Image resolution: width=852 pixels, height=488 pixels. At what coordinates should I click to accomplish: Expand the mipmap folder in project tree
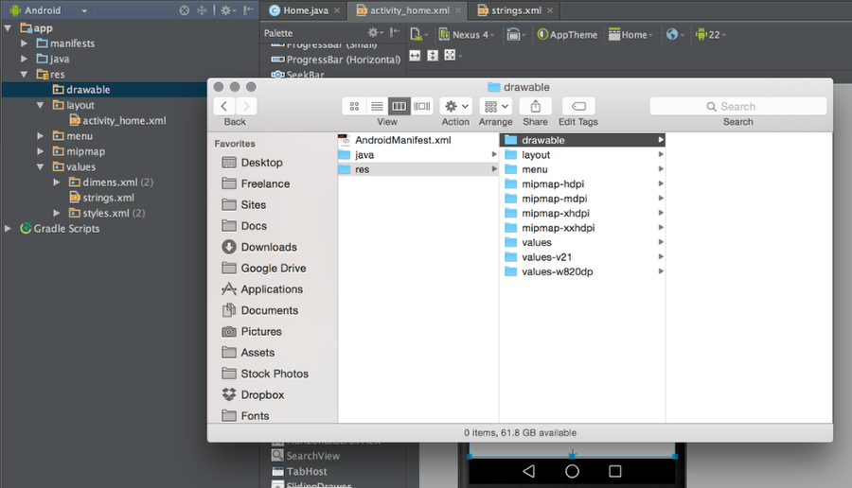(x=40, y=151)
